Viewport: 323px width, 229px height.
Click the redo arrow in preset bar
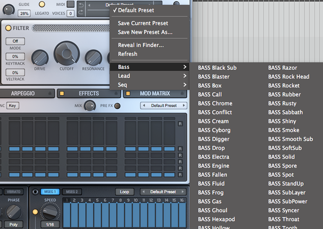tap(81, 12)
